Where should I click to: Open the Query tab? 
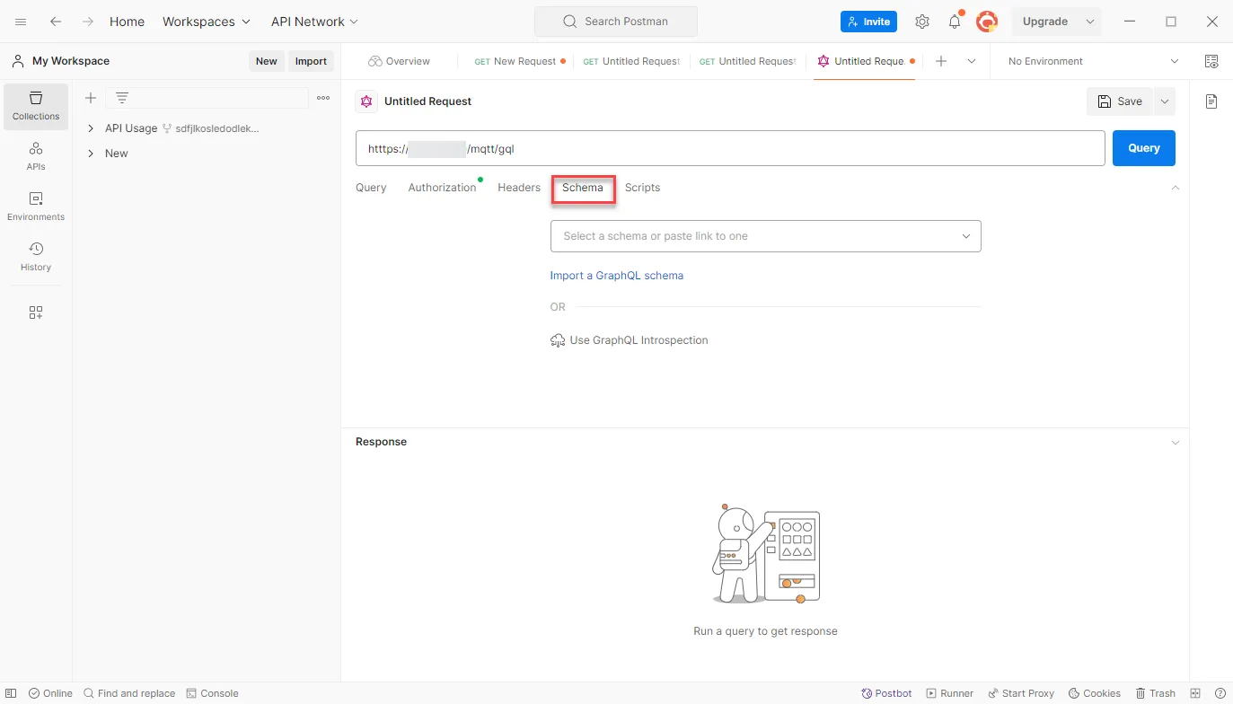point(371,188)
